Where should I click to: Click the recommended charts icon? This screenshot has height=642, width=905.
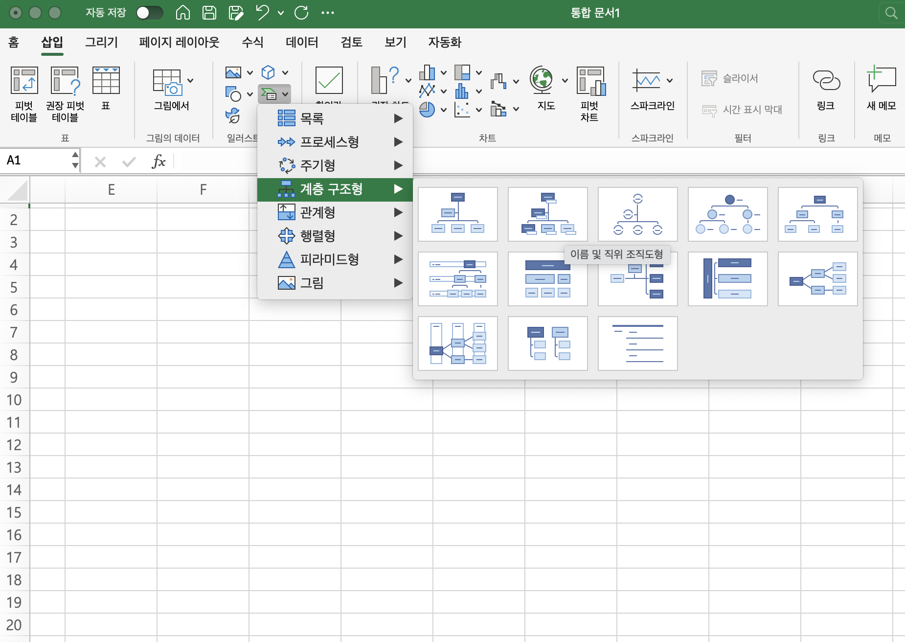click(385, 81)
